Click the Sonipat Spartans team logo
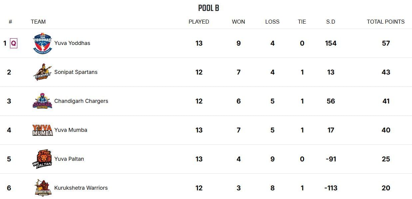Image resolution: width=412 pixels, height=199 pixels. [x=43, y=72]
